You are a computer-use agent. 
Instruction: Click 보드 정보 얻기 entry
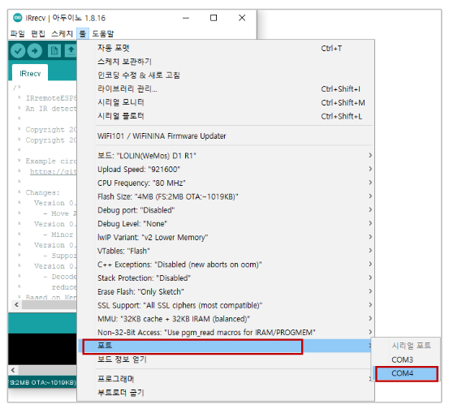[x=226, y=359]
